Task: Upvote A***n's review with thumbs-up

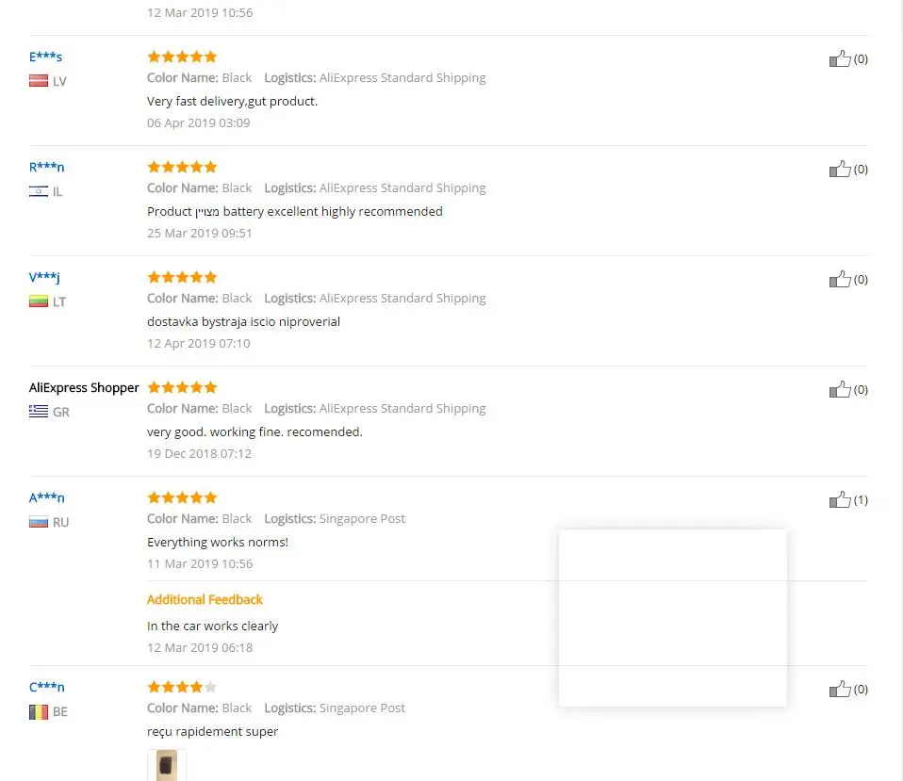Action: [840, 500]
